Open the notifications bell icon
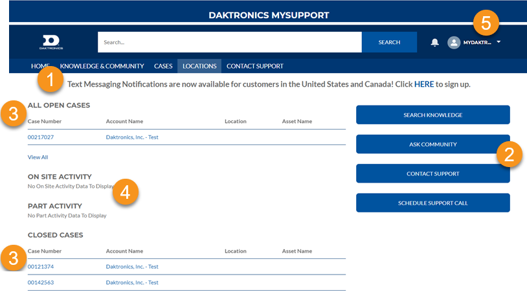Screen dimensions: 527x294 (434, 42)
